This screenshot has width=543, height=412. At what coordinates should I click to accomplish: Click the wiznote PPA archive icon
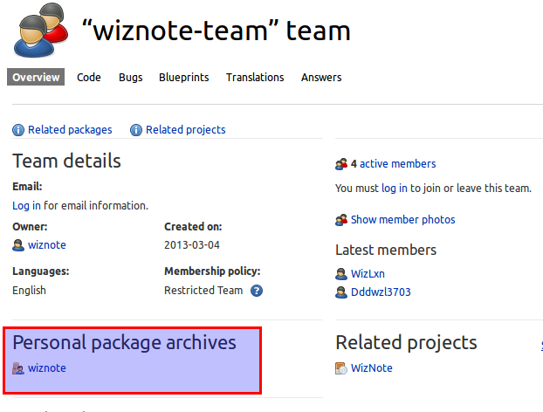18,368
